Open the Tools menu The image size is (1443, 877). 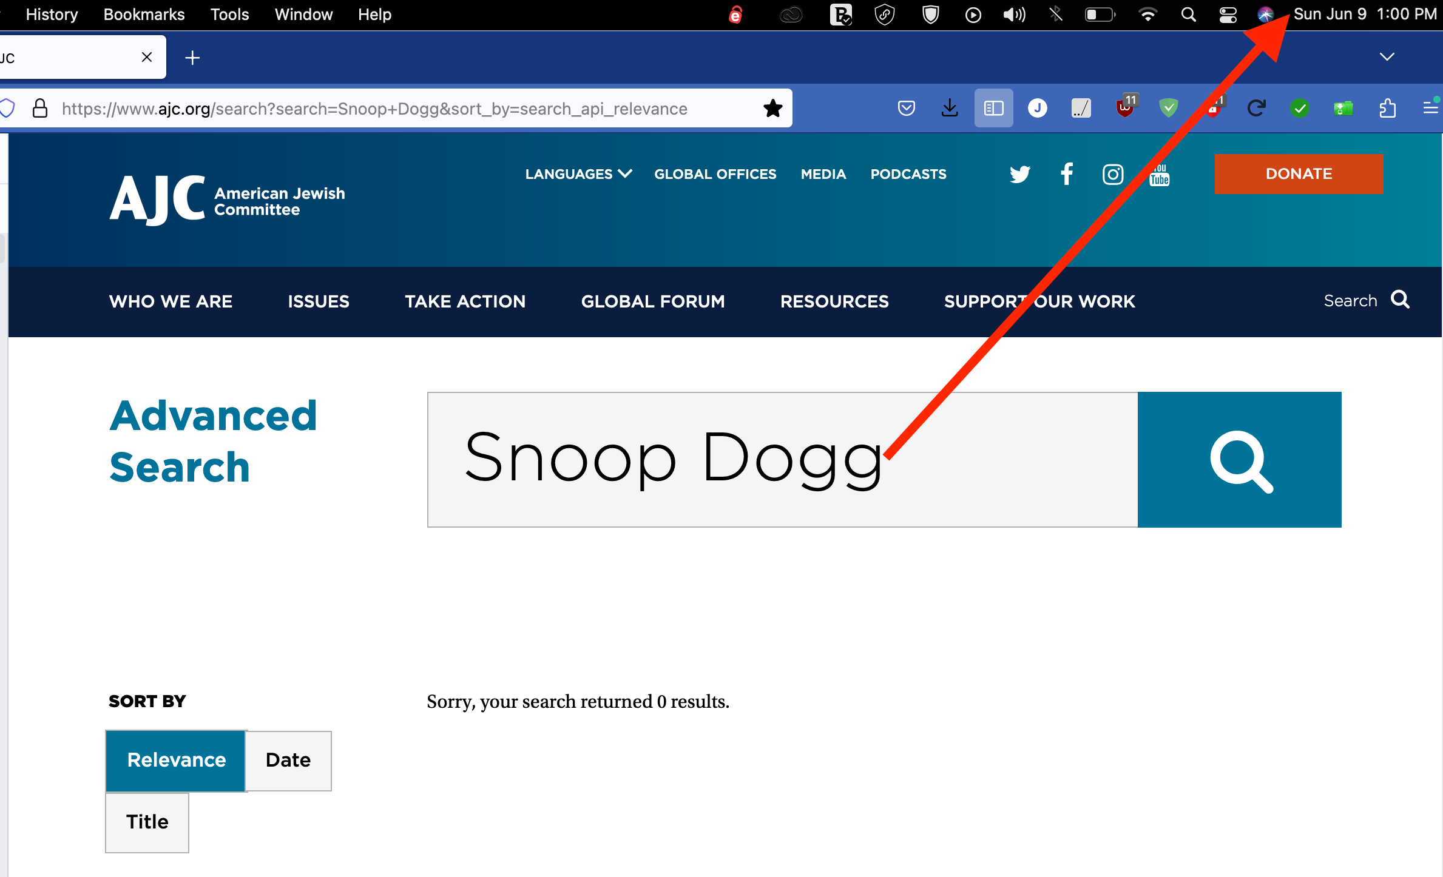tap(229, 15)
